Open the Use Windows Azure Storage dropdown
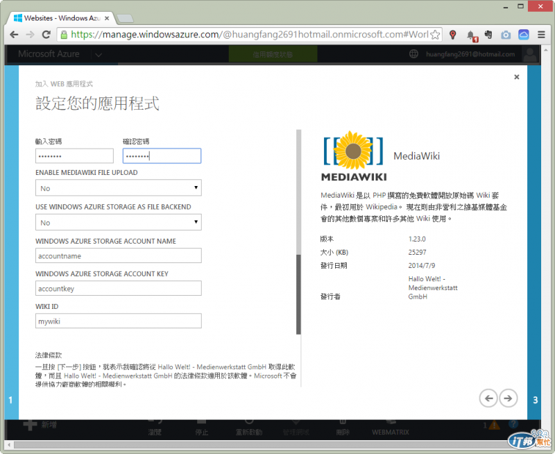555x454 pixels. pyautogui.click(x=119, y=222)
